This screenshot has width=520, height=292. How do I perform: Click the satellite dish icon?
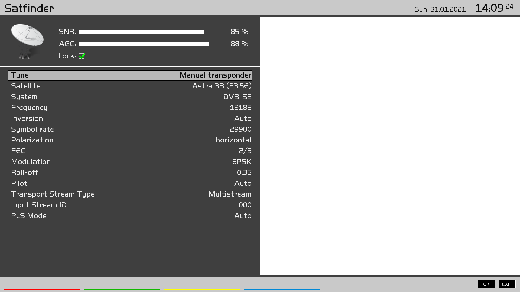coord(27,41)
